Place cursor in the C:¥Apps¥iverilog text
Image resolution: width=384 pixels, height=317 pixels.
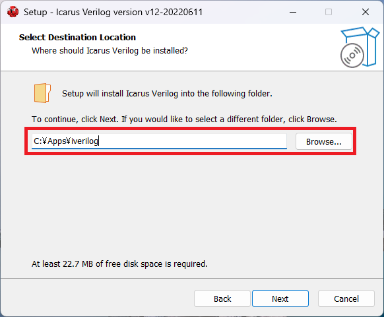[66, 141]
